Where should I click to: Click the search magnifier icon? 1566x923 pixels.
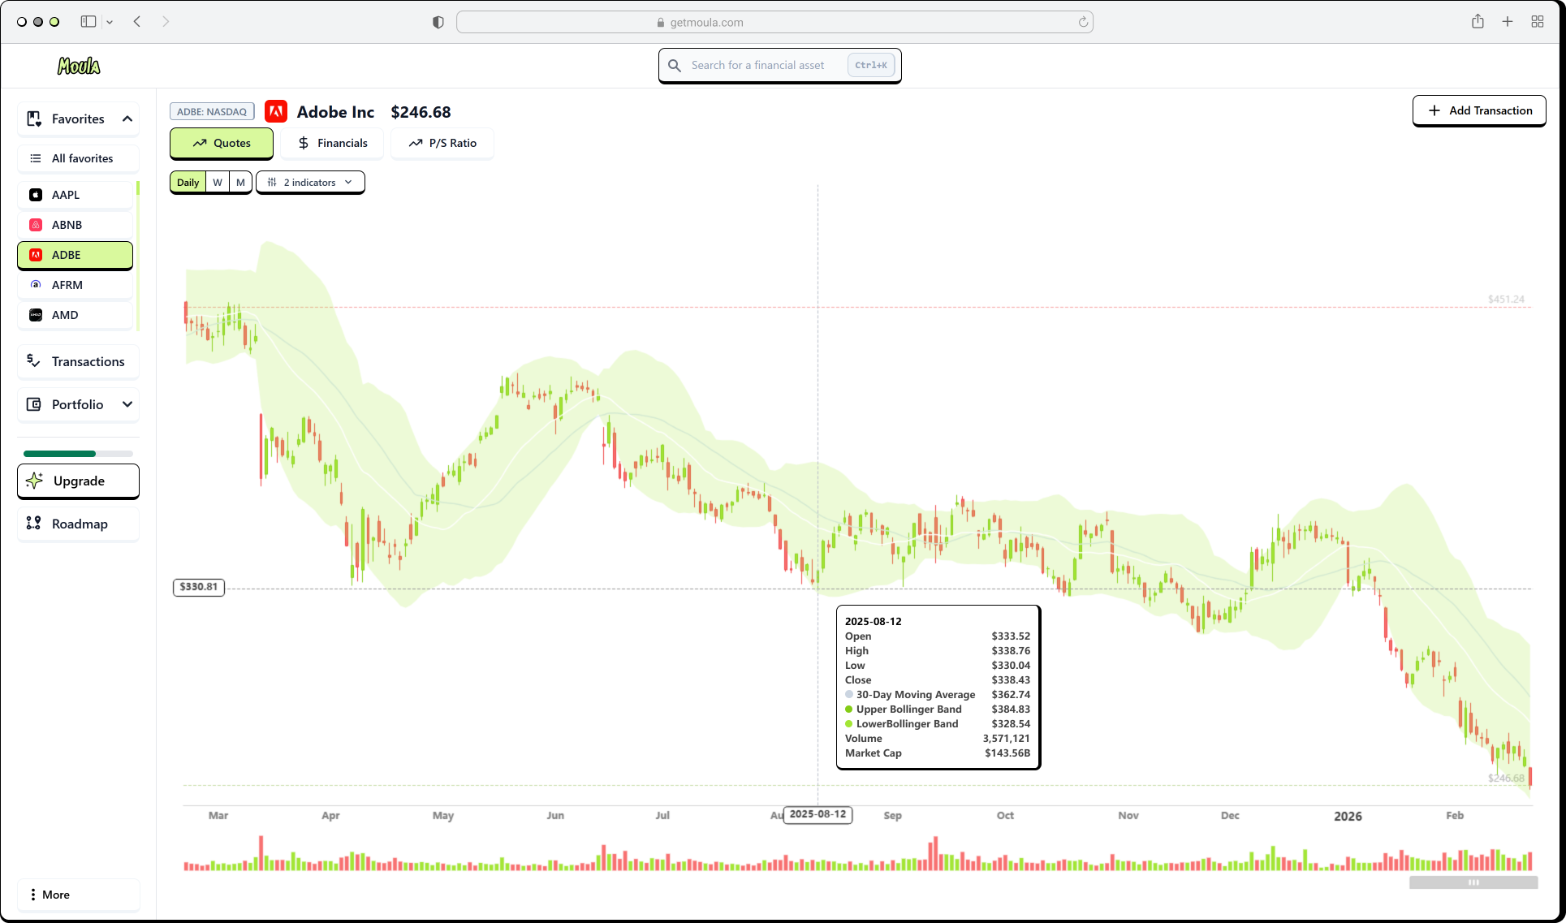[675, 65]
